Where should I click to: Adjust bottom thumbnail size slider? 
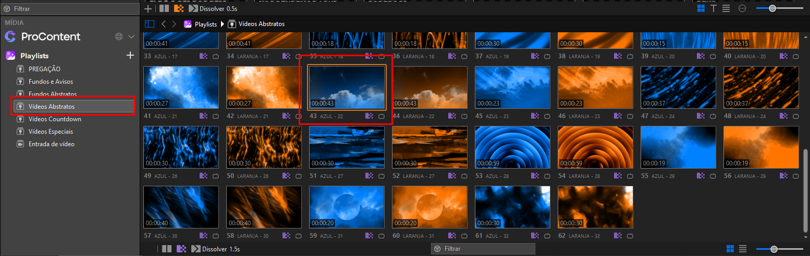[774, 249]
